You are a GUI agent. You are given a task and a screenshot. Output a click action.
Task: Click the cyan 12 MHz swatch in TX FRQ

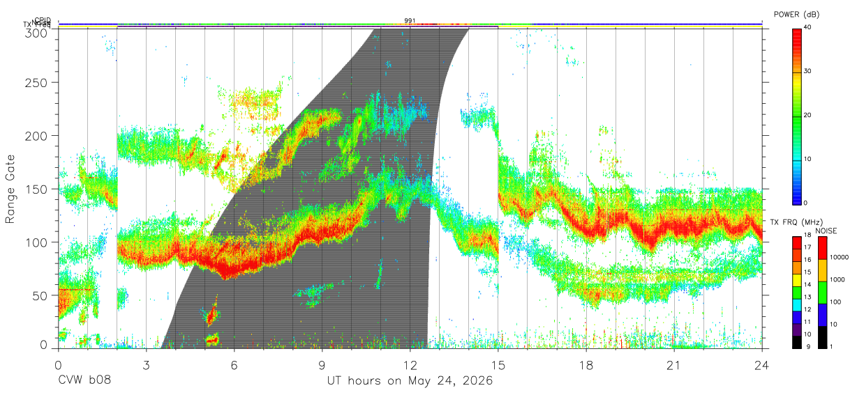[x=796, y=304]
